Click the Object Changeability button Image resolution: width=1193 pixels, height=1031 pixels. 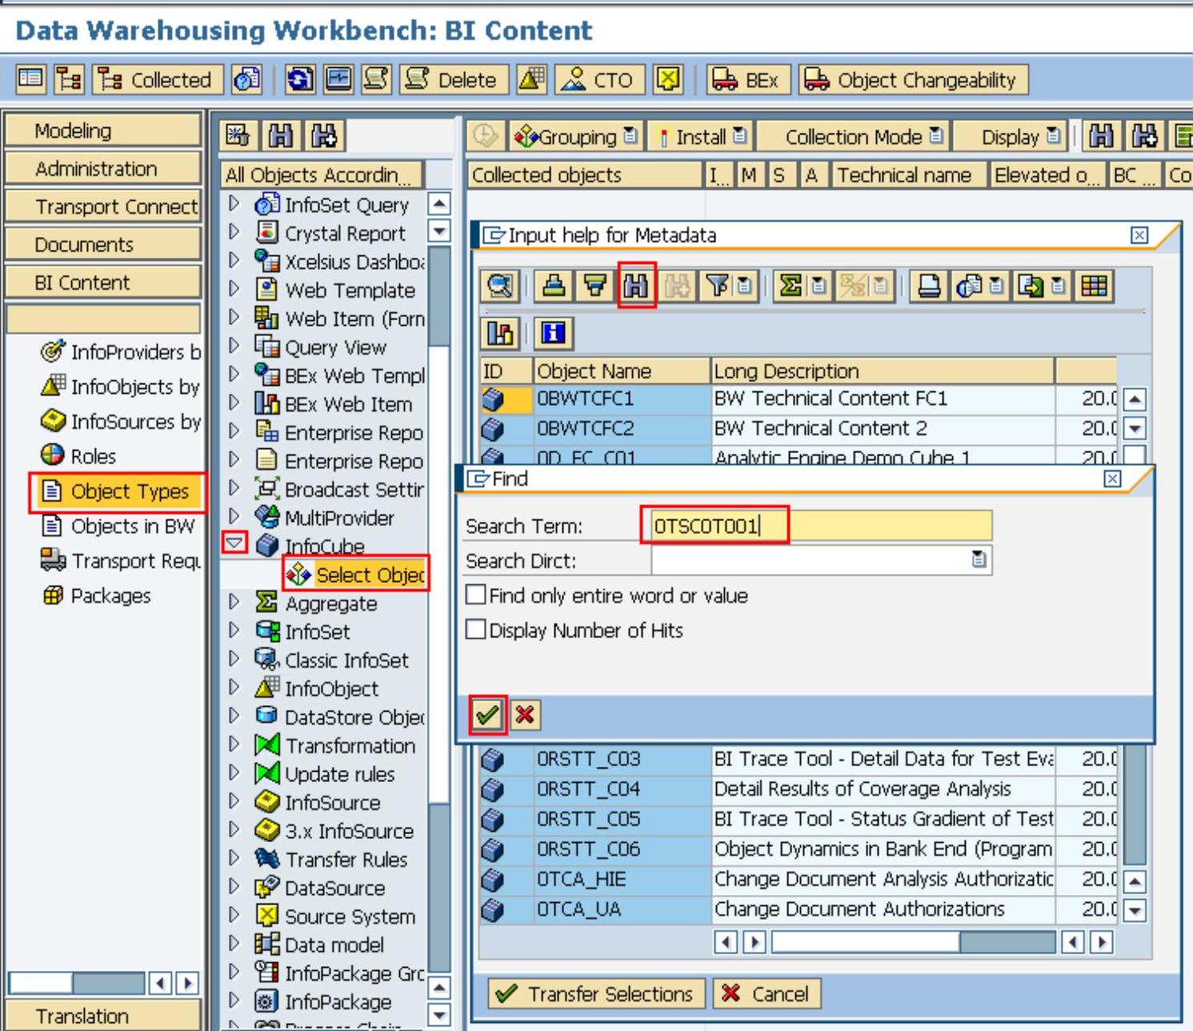pyautogui.click(x=913, y=79)
